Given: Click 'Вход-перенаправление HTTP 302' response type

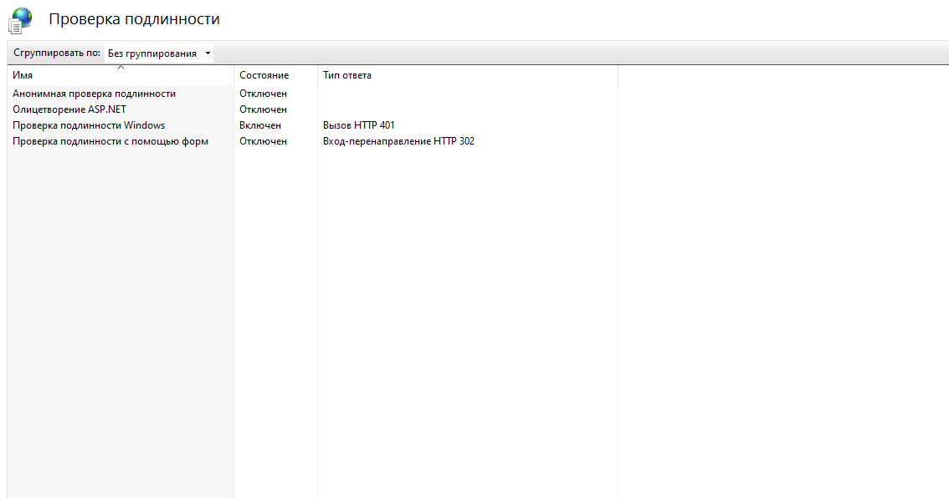Looking at the screenshot, I should [x=398, y=141].
